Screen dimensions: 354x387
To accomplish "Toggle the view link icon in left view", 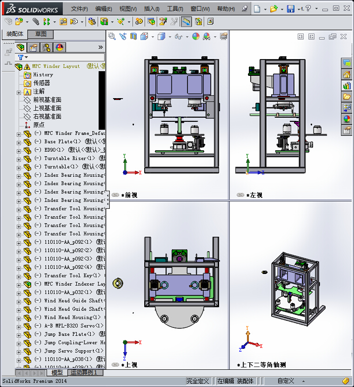I will coord(240,195).
